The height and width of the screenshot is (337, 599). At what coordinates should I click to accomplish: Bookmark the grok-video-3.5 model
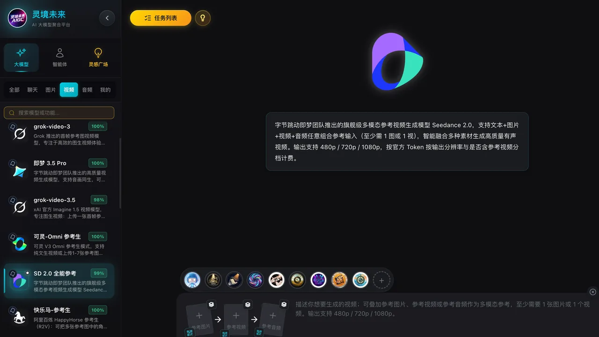click(13, 200)
